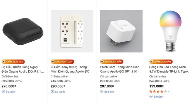
Task: Click plus compare icon under 290.000đ socket
Action: 52,91
